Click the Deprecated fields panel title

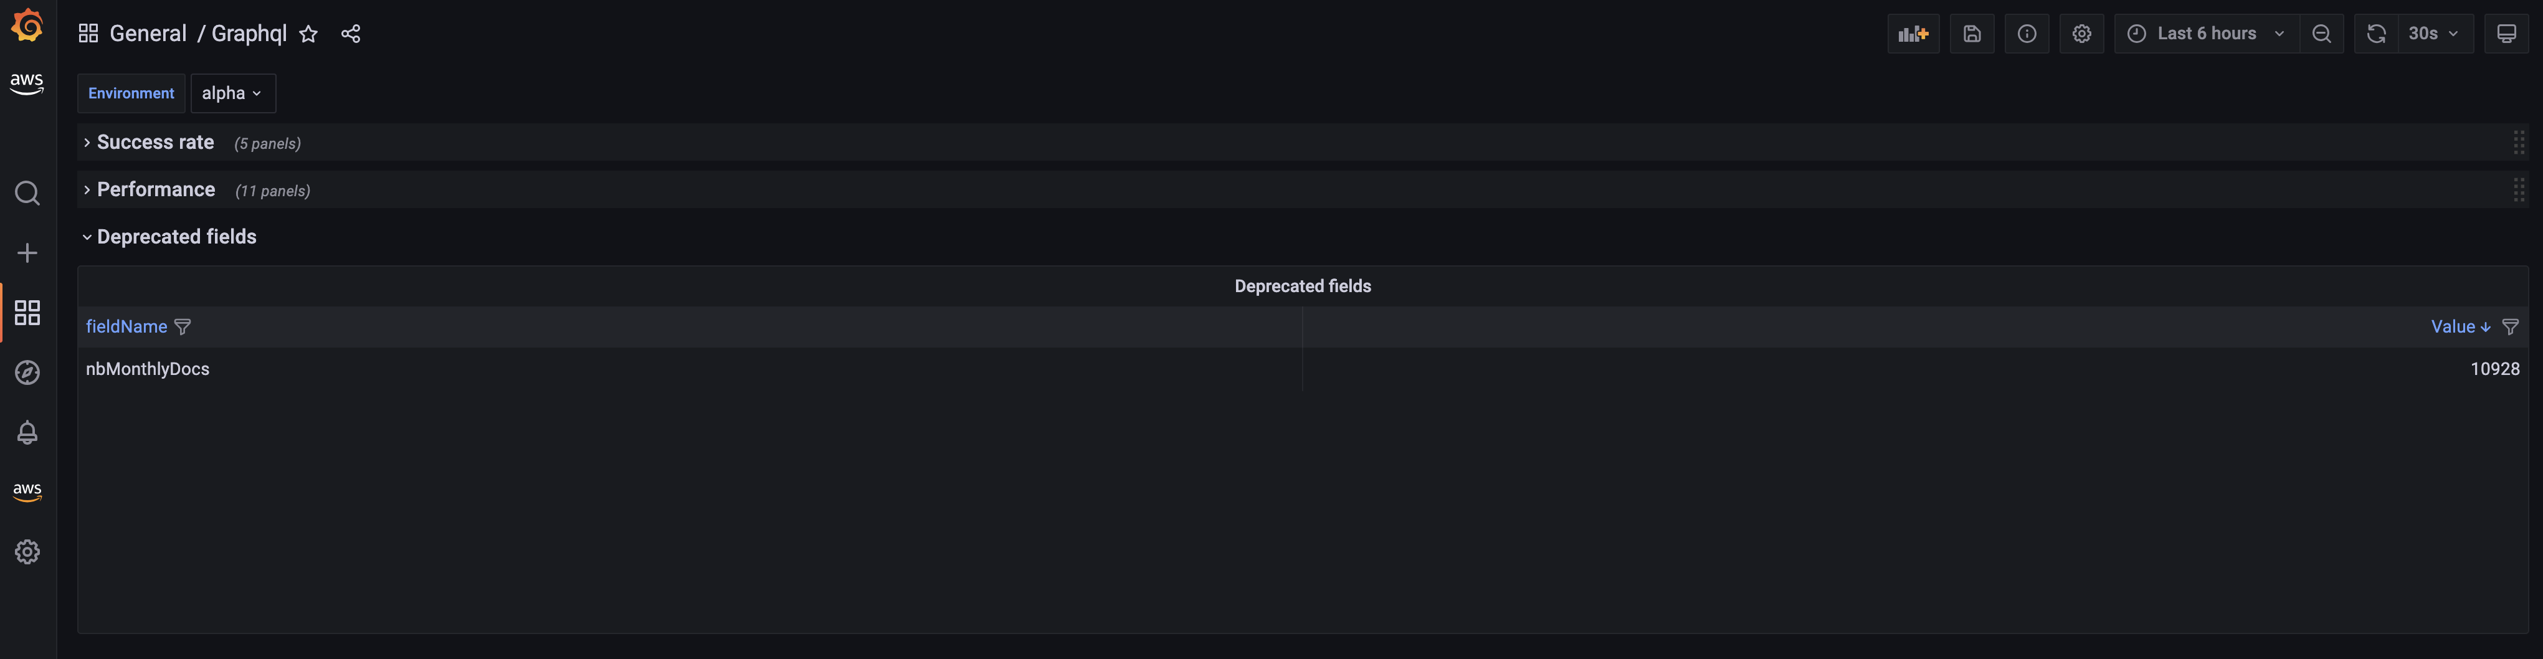[x=1302, y=286]
